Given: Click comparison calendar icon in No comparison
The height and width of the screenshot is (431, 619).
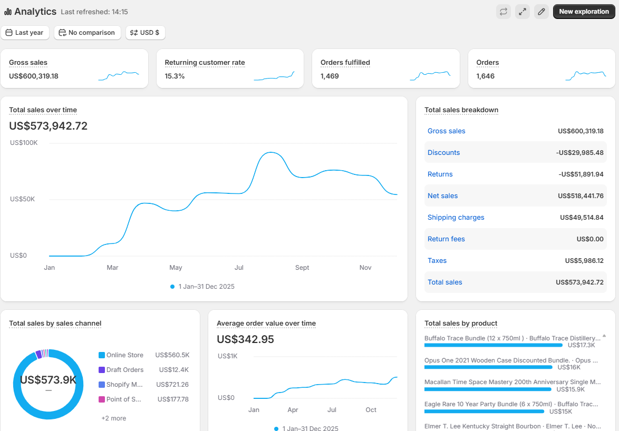Looking at the screenshot, I should point(62,33).
